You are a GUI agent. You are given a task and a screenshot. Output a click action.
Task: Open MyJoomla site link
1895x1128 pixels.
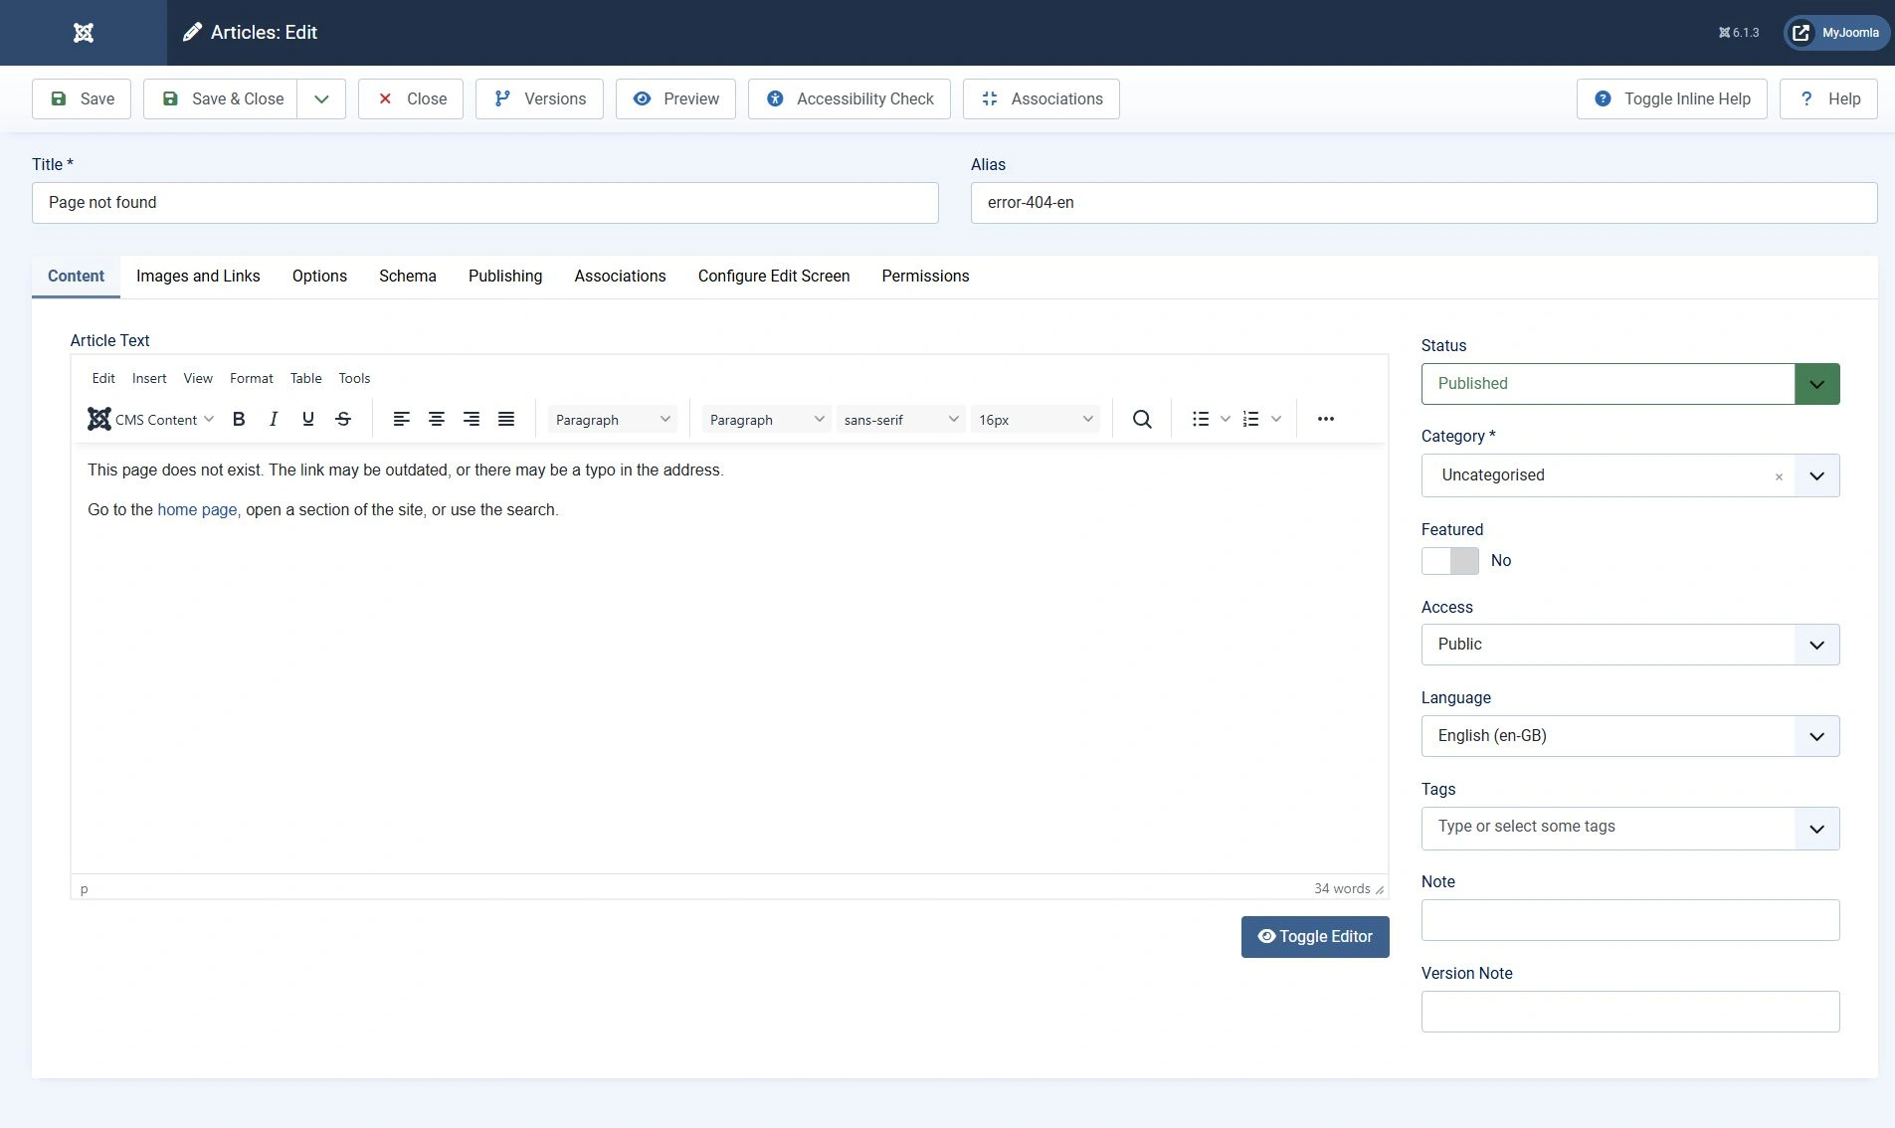(1837, 33)
